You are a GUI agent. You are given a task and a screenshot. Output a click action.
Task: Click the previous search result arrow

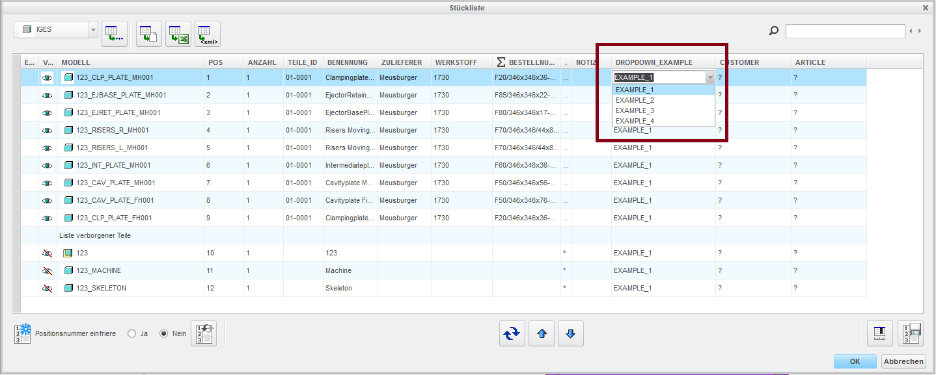(911, 31)
